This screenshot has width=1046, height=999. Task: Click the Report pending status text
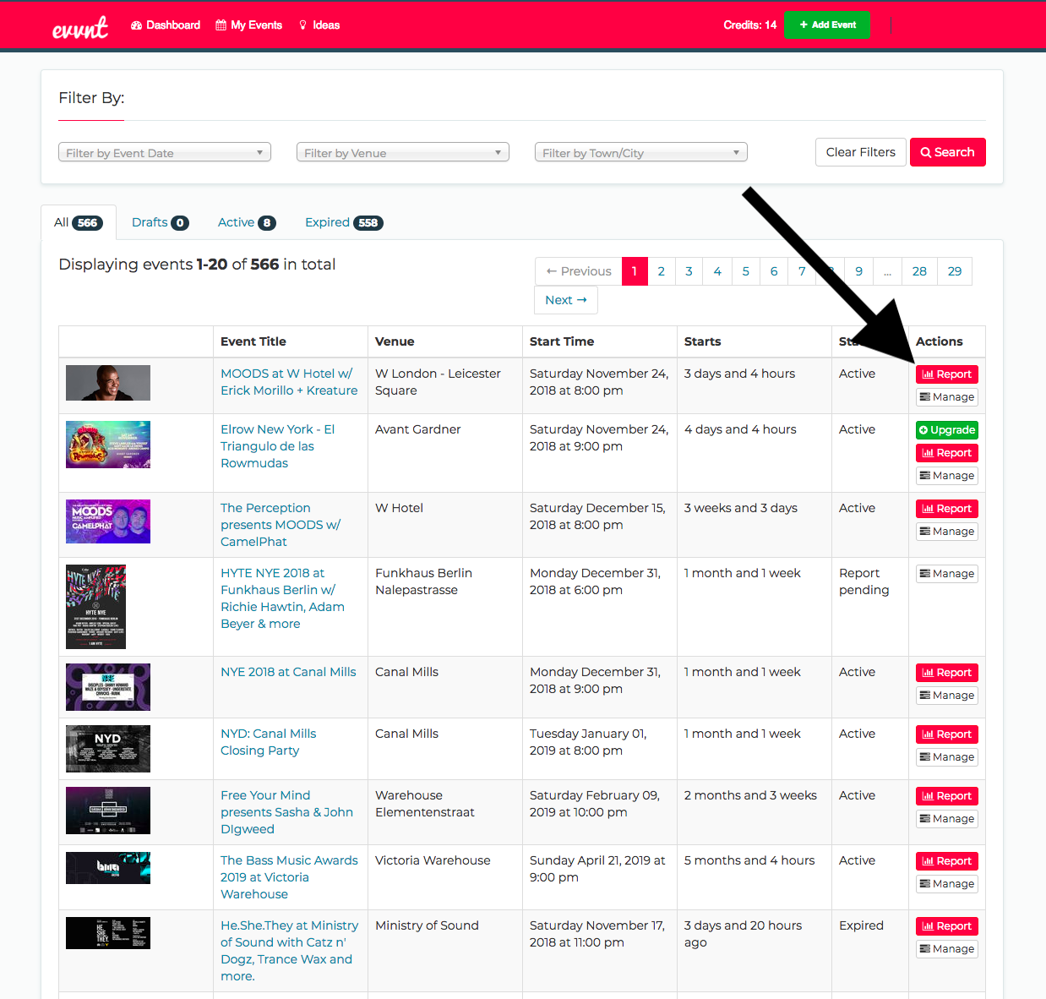pyautogui.click(x=863, y=581)
